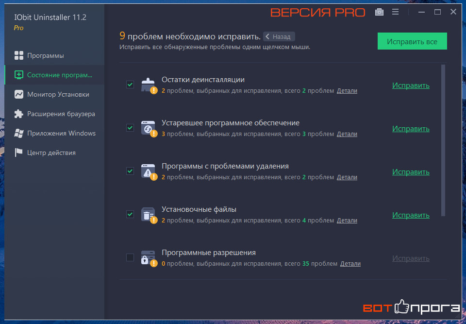Uncheck the Установочные файлы checkbox
466x324 pixels.
[x=130, y=214]
